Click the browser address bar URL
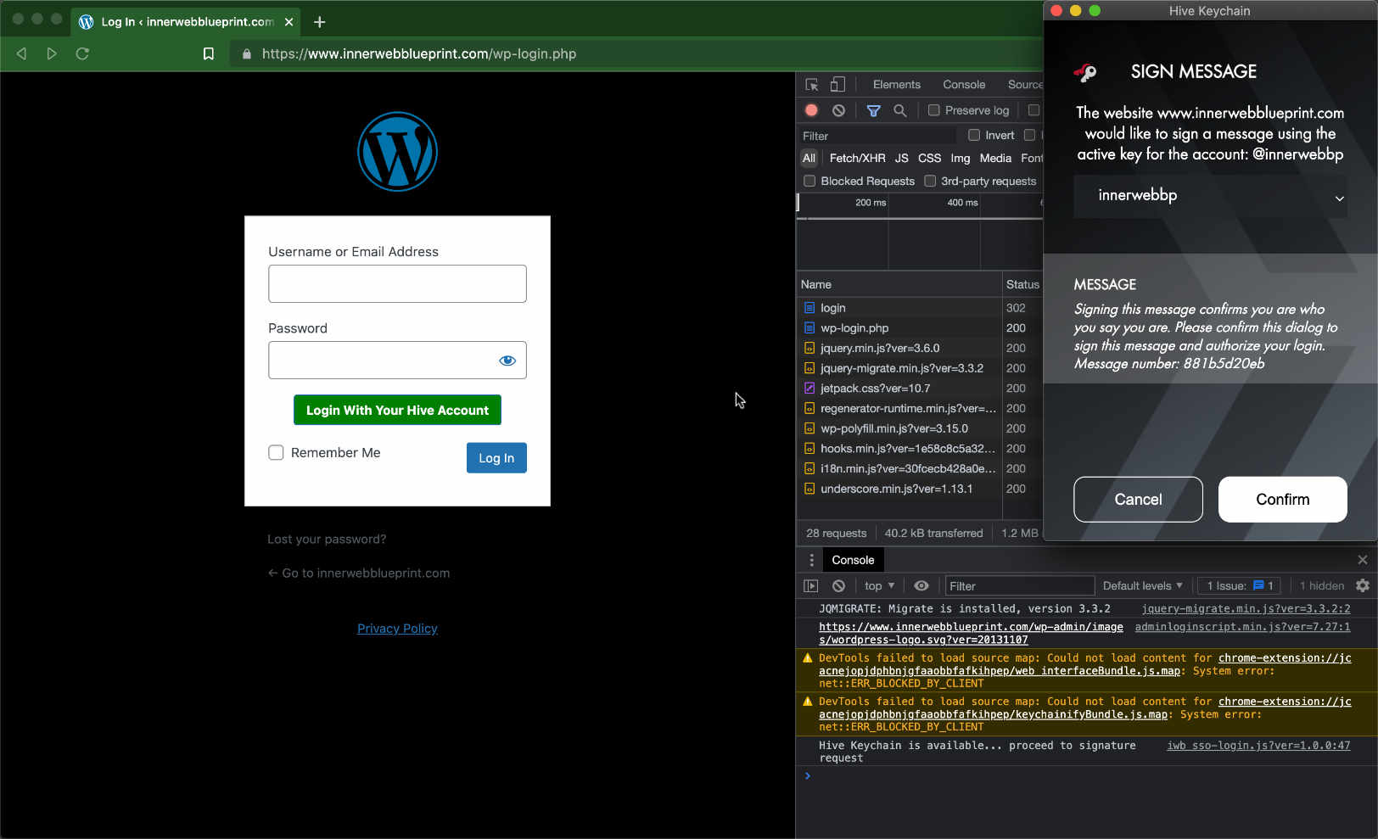 pyautogui.click(x=419, y=53)
